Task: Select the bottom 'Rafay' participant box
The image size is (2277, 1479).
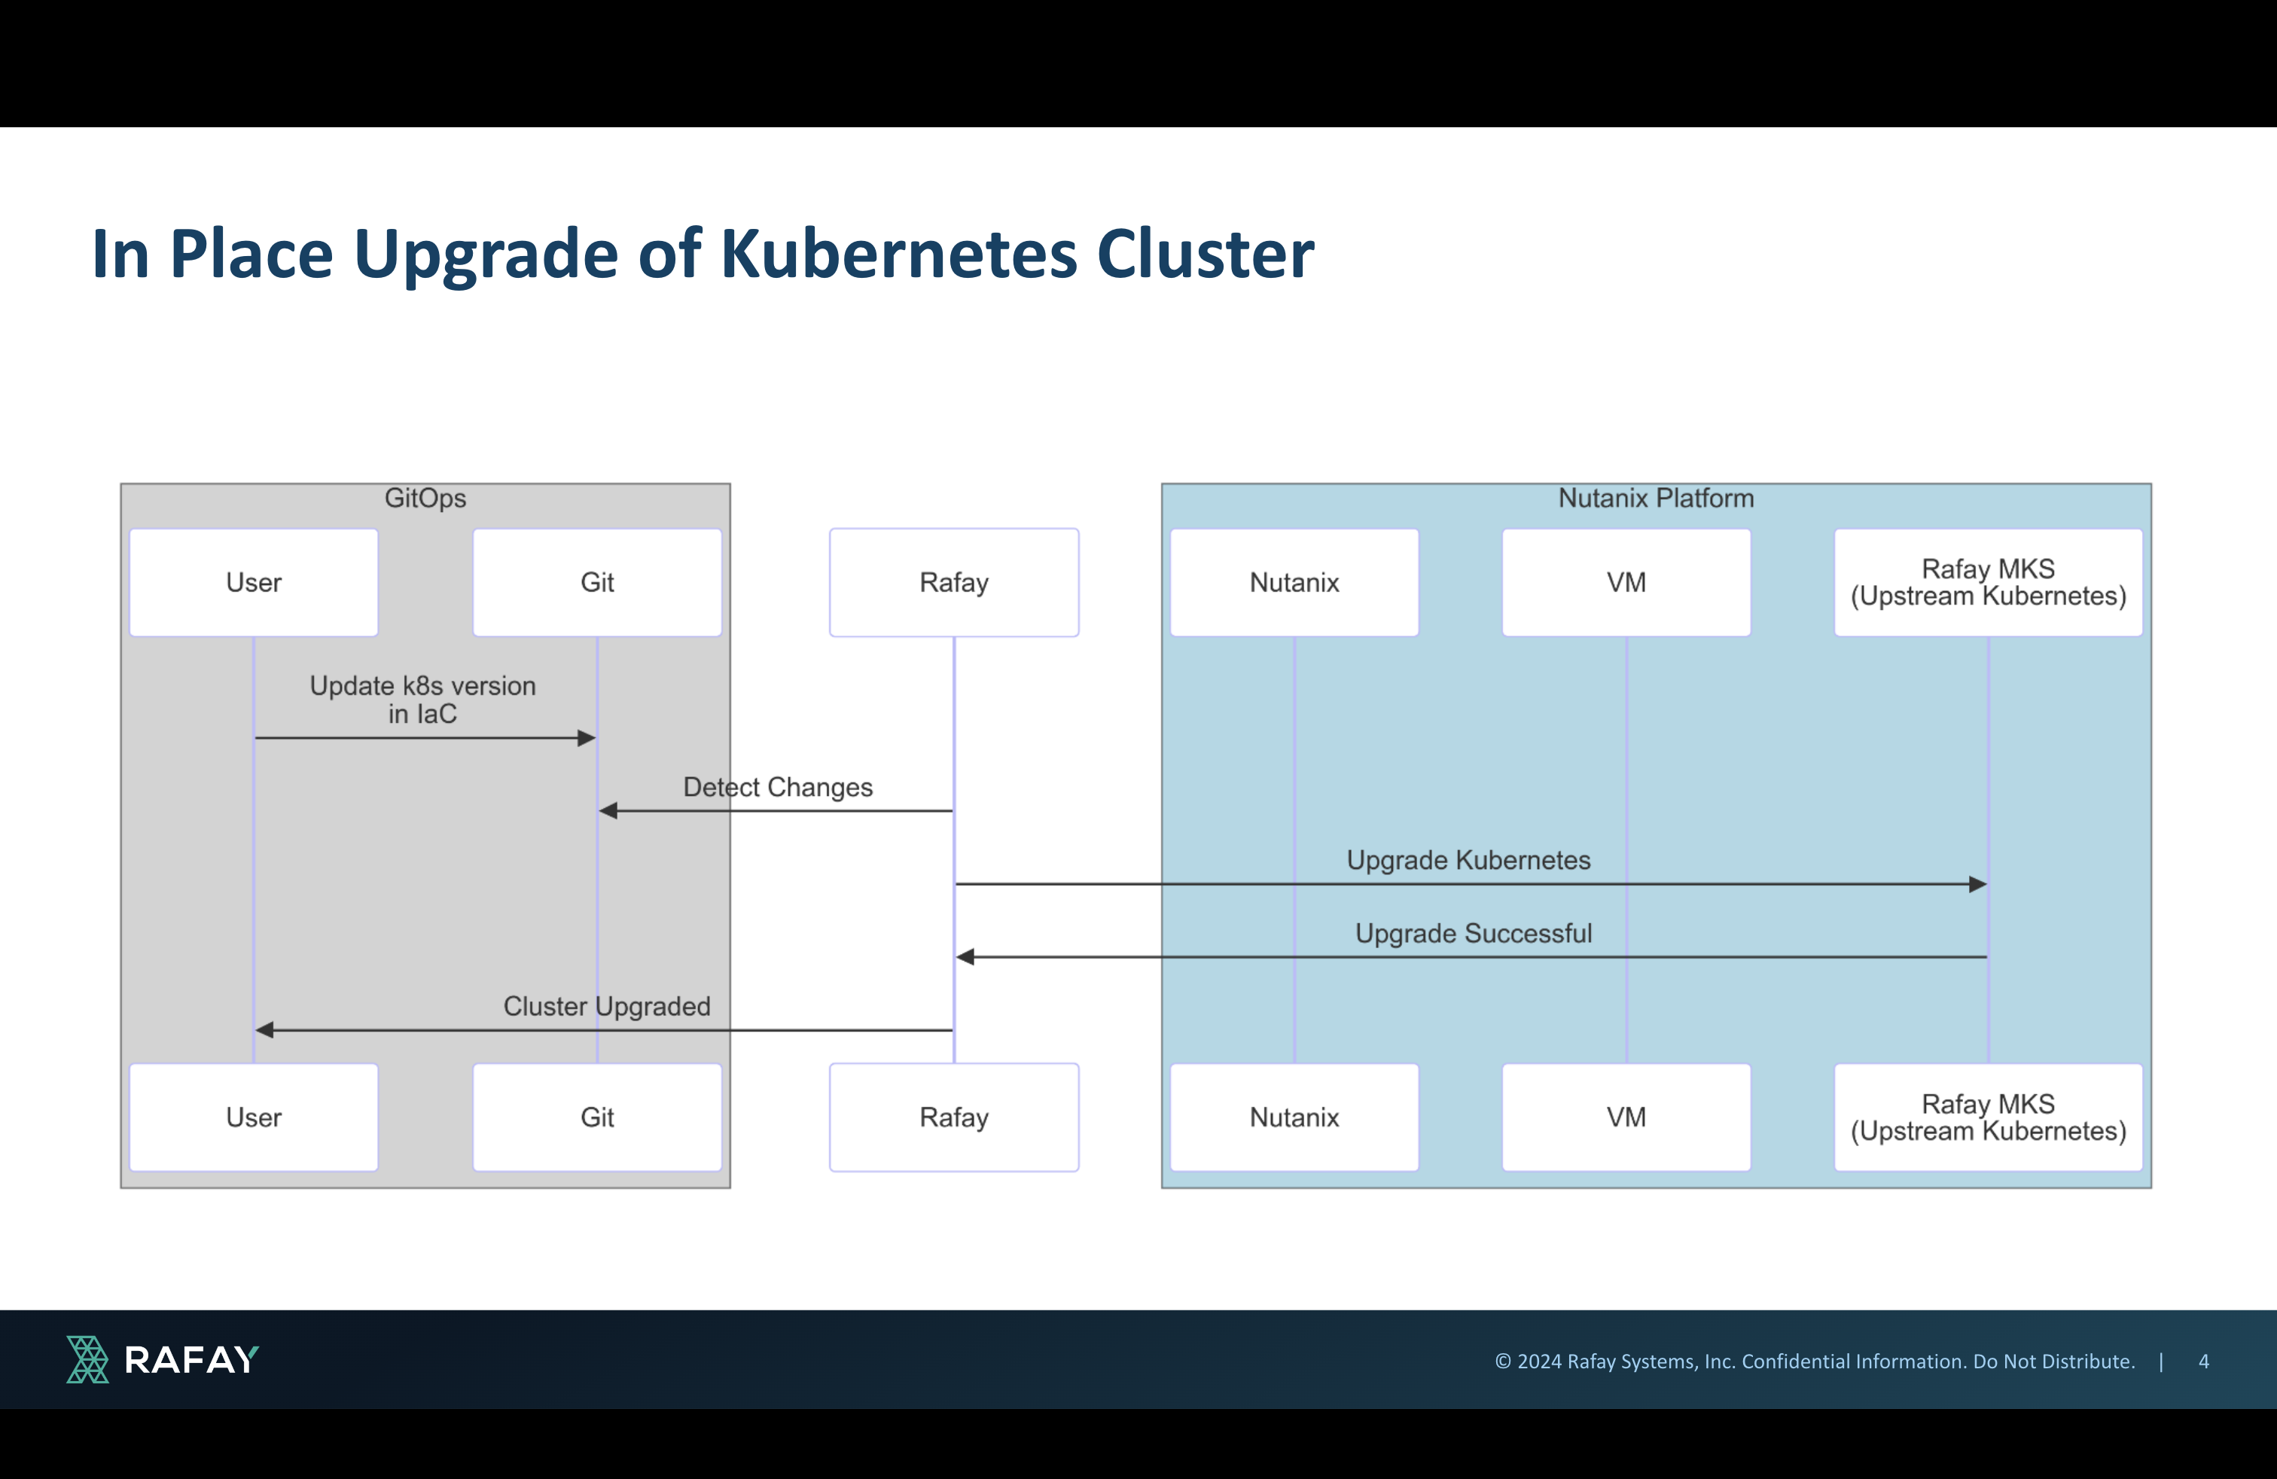Action: [x=954, y=1118]
